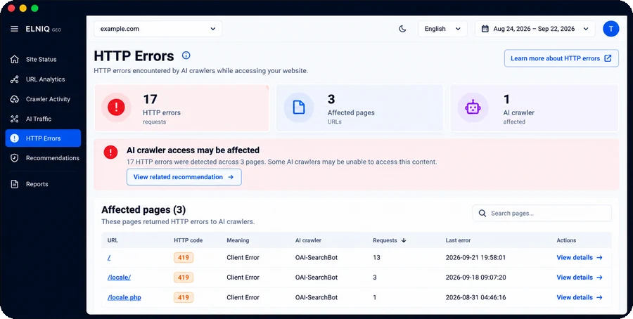Click the Last error column header

click(x=458, y=240)
